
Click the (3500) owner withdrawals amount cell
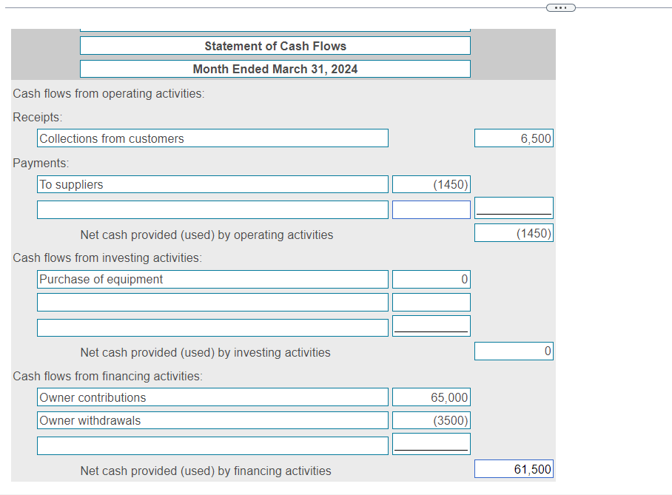coord(431,420)
